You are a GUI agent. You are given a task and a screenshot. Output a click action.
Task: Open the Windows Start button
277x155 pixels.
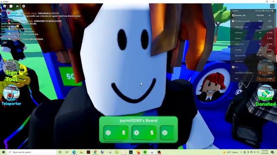(x=3, y=152)
